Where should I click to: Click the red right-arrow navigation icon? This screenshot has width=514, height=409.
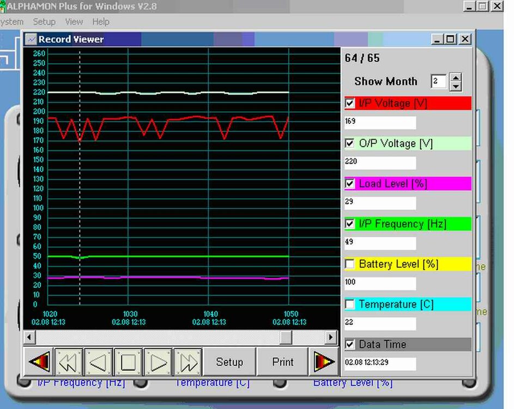(x=323, y=362)
